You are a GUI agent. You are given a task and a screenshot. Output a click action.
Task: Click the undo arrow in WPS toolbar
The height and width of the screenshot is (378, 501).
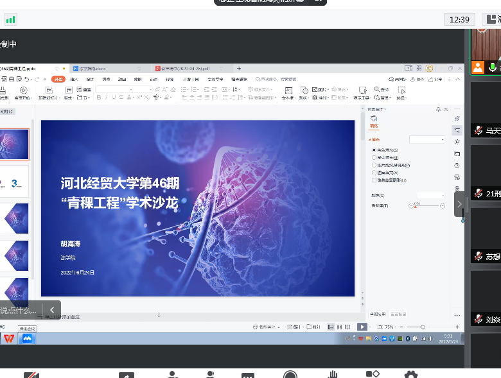point(27,79)
